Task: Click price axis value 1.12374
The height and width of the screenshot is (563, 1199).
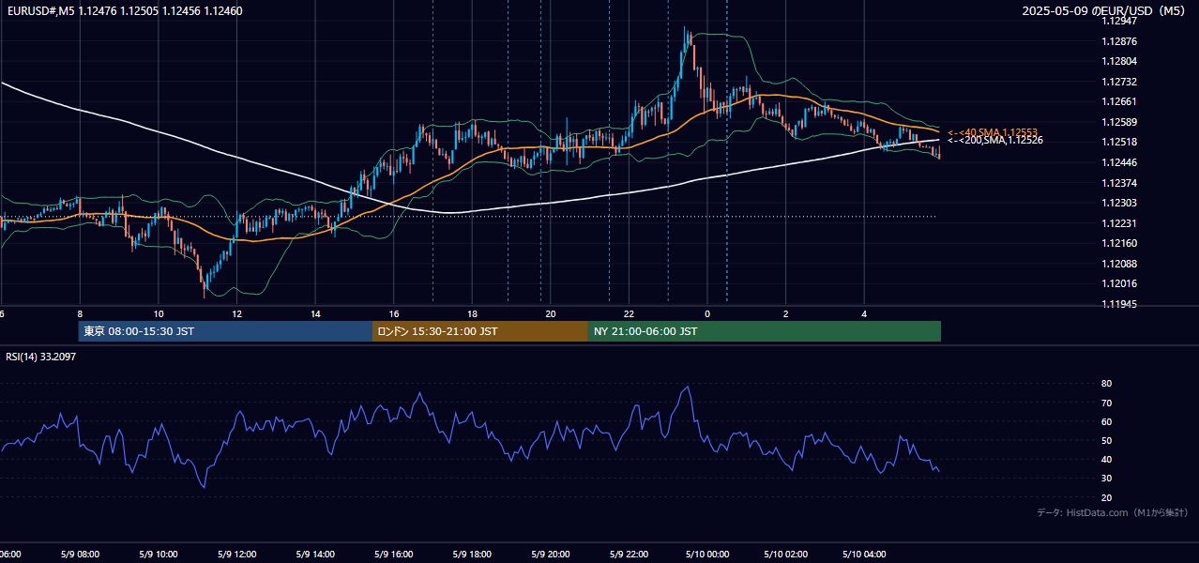Action: coord(1118,183)
